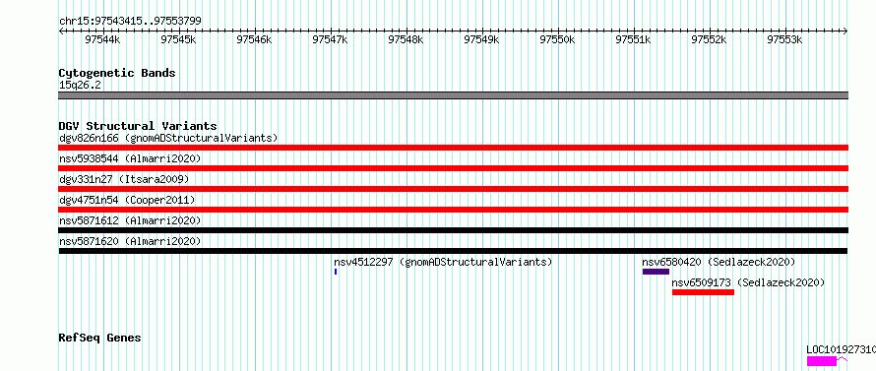The width and height of the screenshot is (876, 371).
Task: Open the nsv6509173 (Sedlazeck2020) label
Action: coord(748,282)
